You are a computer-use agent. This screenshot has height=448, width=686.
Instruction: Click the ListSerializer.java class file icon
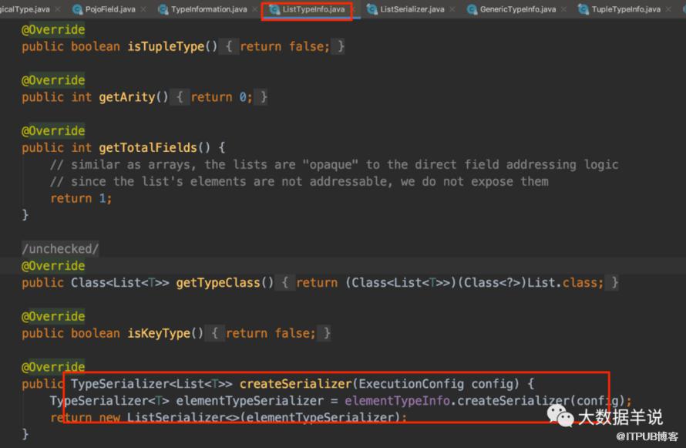[x=372, y=9]
